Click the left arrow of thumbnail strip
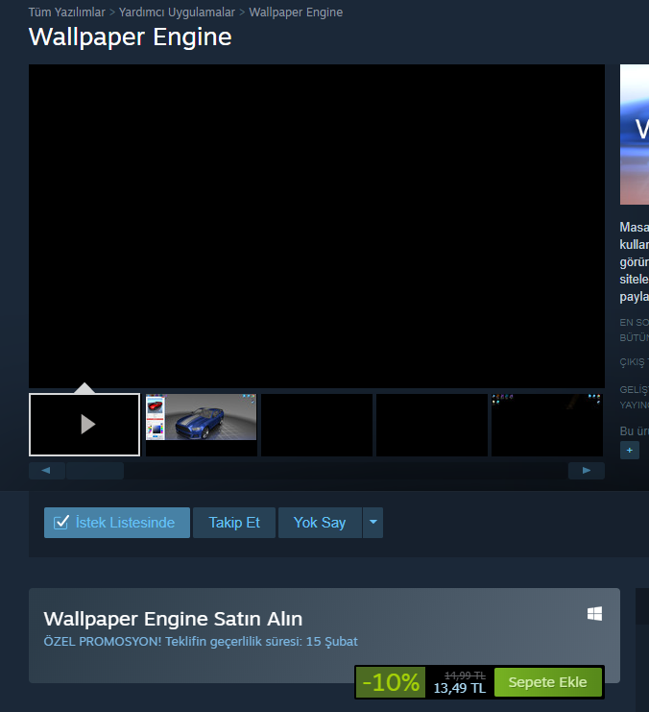The image size is (649, 712). tap(46, 471)
